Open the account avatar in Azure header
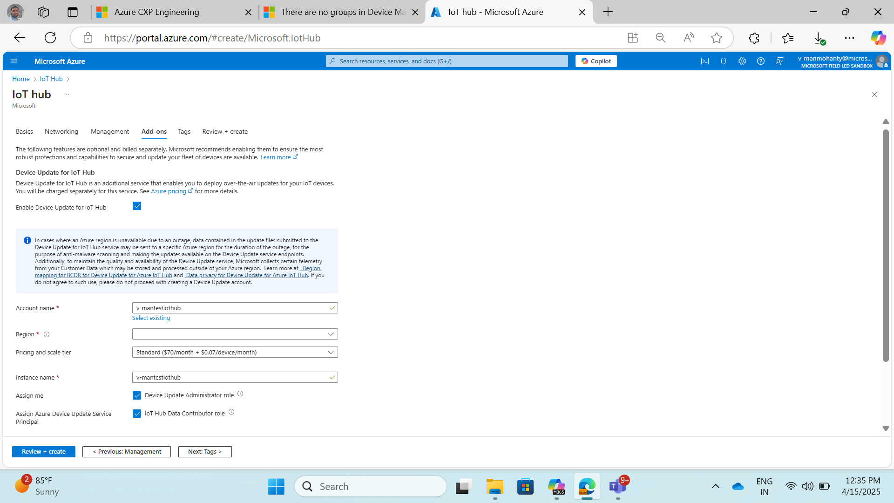This screenshot has height=503, width=894. 882,61
